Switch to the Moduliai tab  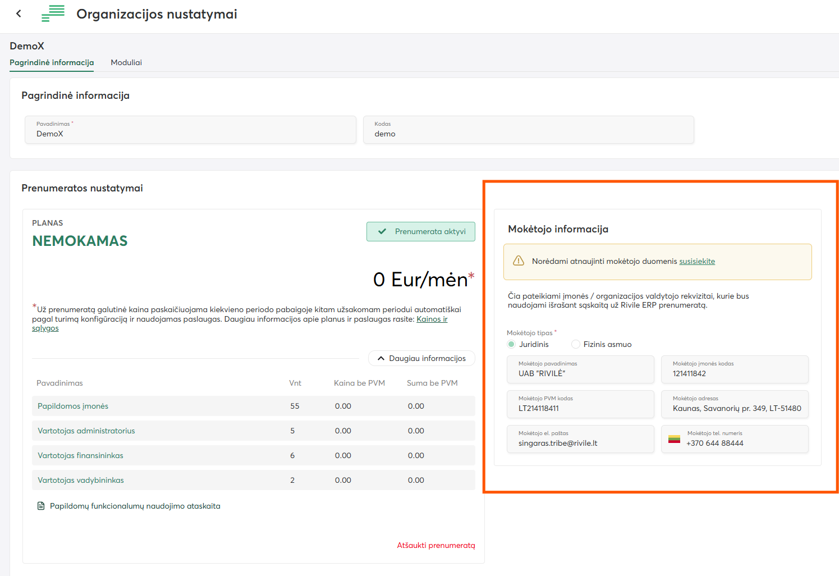pyautogui.click(x=126, y=62)
